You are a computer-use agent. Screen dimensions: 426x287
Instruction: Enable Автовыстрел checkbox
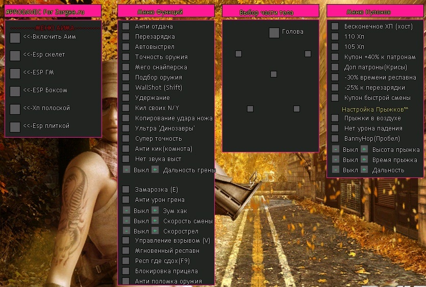[126, 47]
